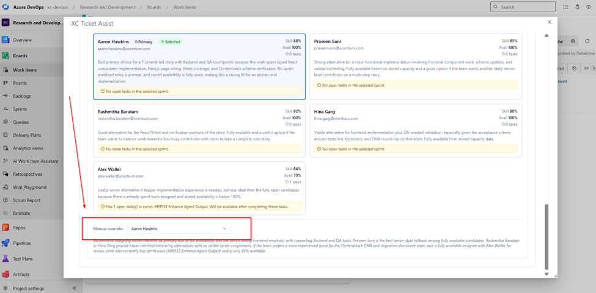Open the Analytics views sidebar icon
596x293 pixels.
point(6,148)
